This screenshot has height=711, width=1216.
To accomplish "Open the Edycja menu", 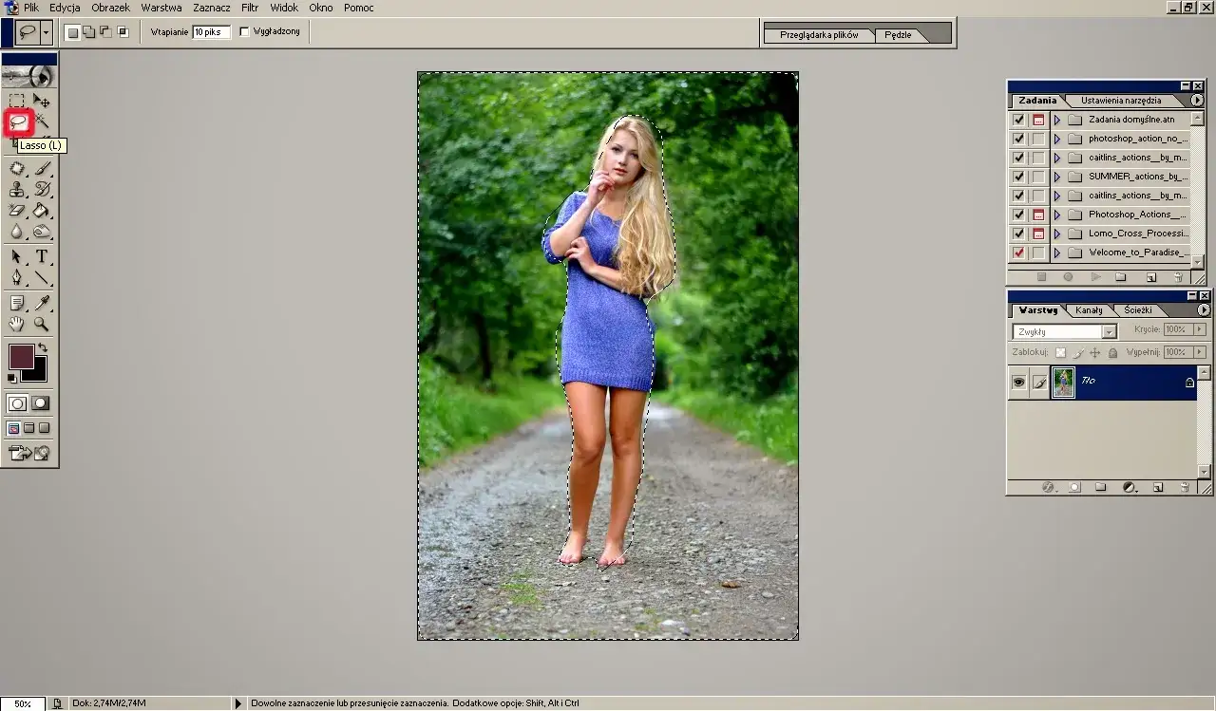I will pos(65,8).
